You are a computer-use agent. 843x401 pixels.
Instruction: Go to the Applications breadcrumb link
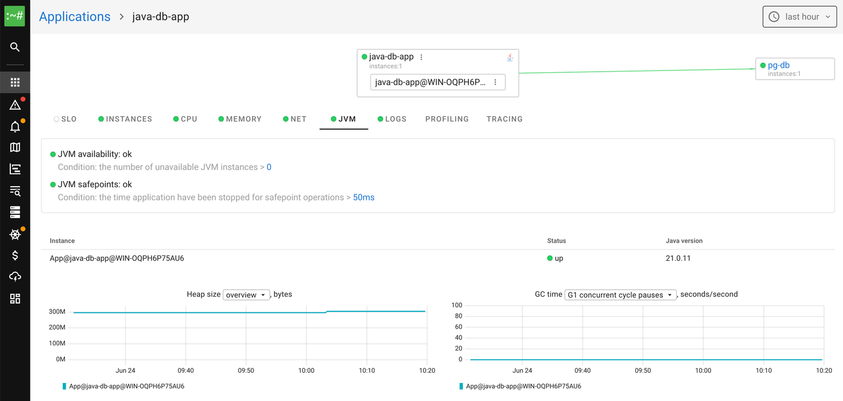click(x=75, y=17)
